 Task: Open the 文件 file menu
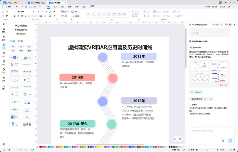pos(9,7)
